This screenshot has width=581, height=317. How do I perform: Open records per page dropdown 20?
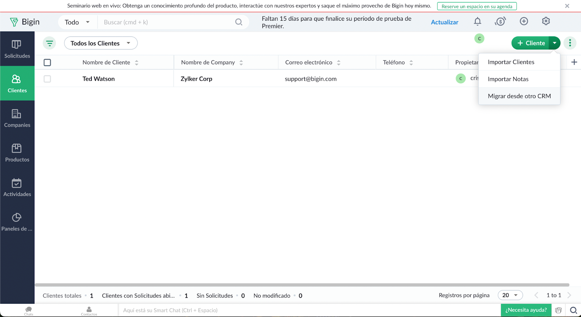pos(510,295)
